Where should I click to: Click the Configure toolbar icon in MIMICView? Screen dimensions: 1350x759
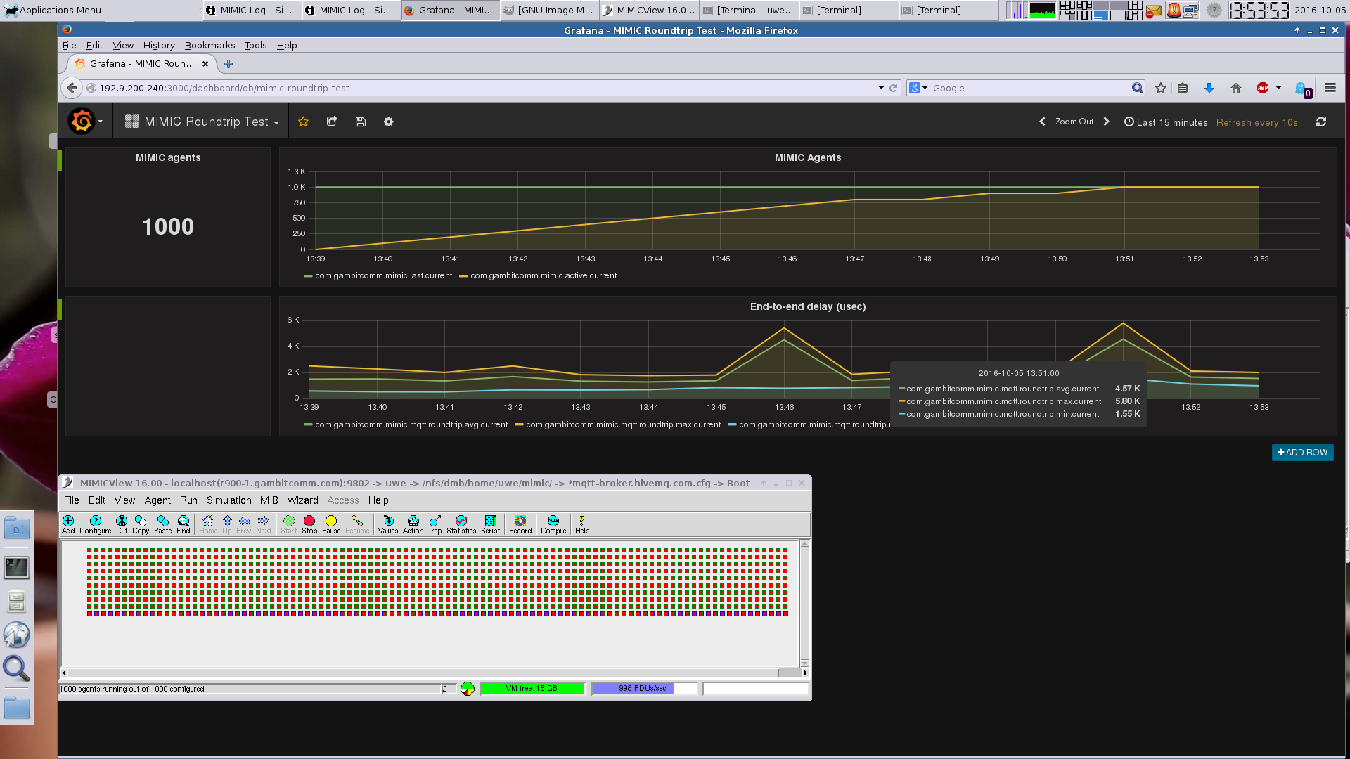pos(96,524)
